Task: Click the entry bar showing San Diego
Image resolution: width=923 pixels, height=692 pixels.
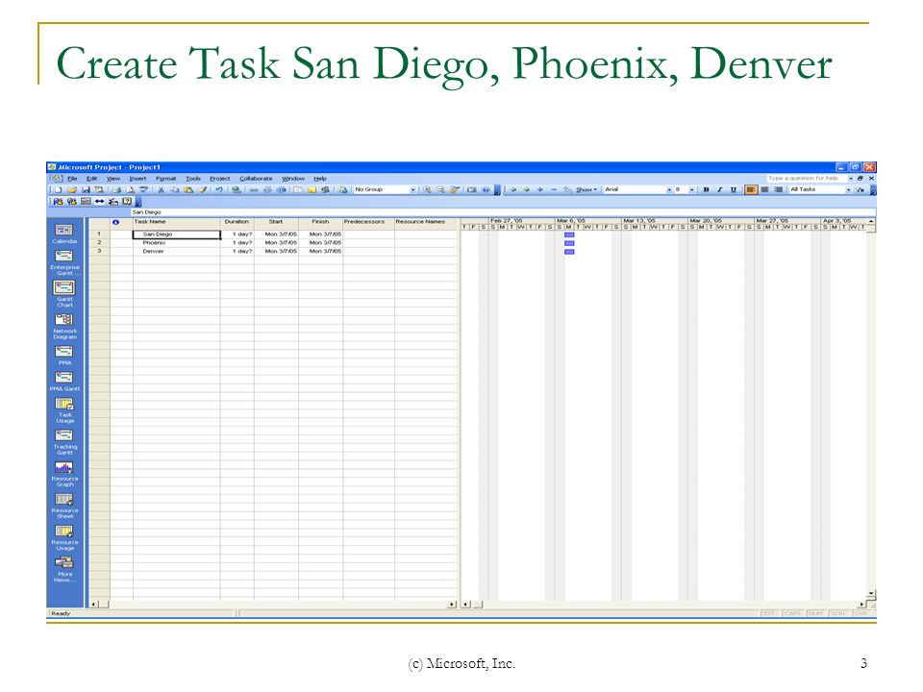Action: (503, 211)
